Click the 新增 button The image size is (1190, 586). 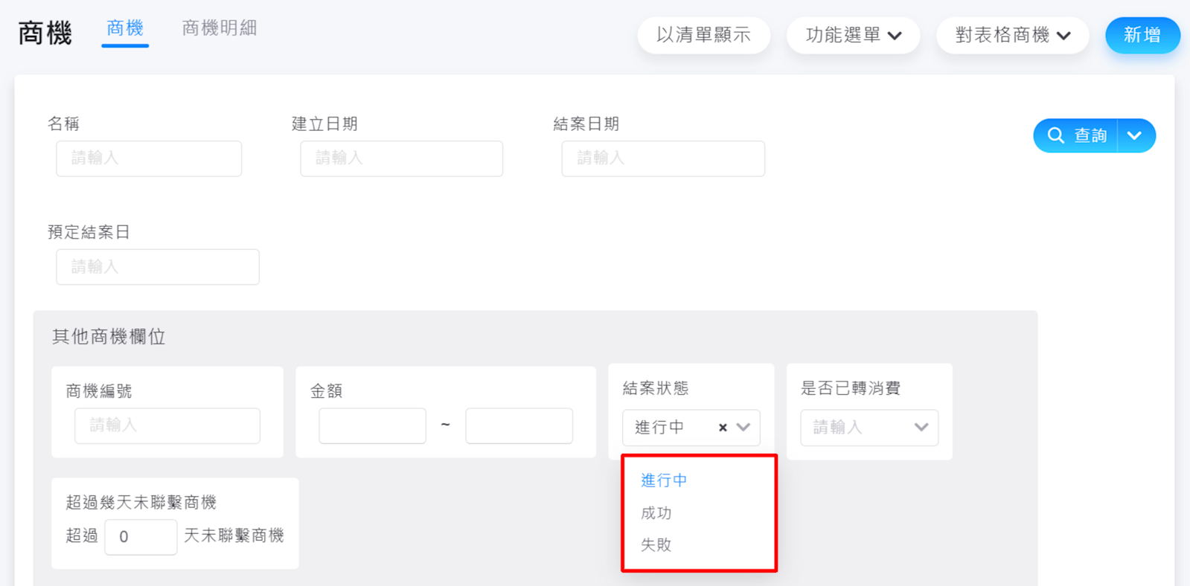(1142, 35)
